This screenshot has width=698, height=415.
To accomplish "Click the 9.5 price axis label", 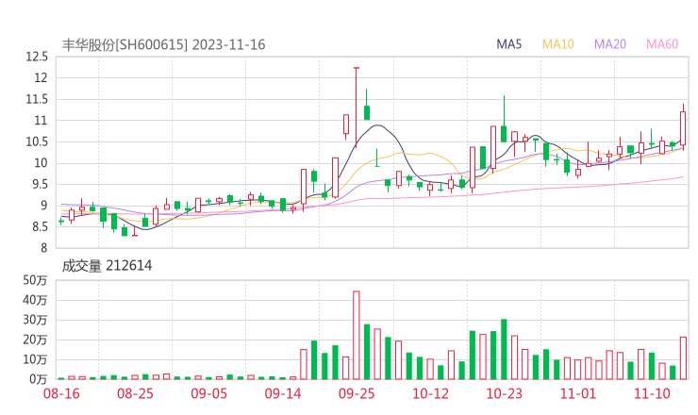I will tap(40, 184).
